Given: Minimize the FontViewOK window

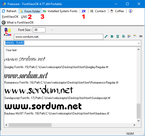Looking at the screenshot, I should tap(116, 4).
